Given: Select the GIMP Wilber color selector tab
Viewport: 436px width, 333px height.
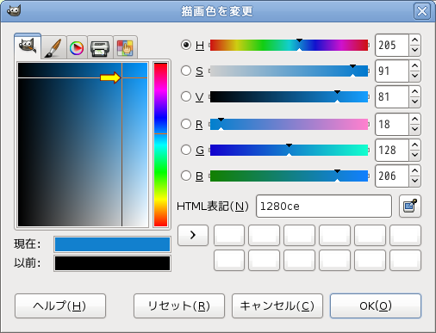Looking at the screenshot, I should point(28,46).
